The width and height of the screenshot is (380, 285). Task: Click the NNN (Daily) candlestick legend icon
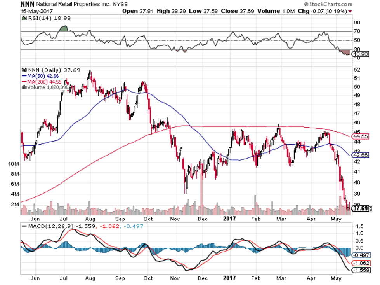coord(24,70)
